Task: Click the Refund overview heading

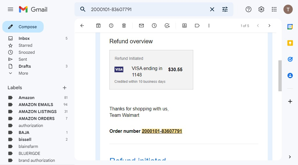Action: tap(131, 41)
